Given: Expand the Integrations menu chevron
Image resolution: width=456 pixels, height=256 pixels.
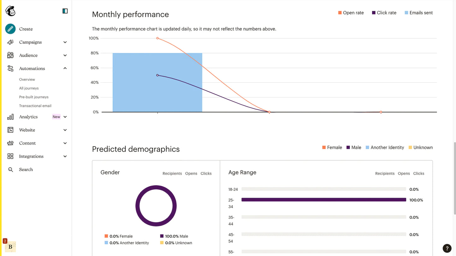Looking at the screenshot, I should pyautogui.click(x=65, y=156).
